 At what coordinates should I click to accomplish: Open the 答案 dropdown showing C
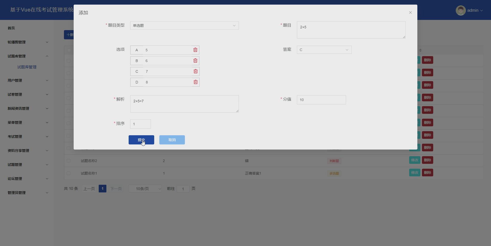(x=324, y=50)
